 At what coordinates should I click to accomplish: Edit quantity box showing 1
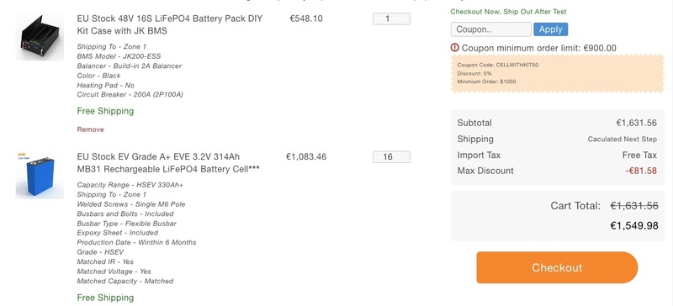pos(391,18)
